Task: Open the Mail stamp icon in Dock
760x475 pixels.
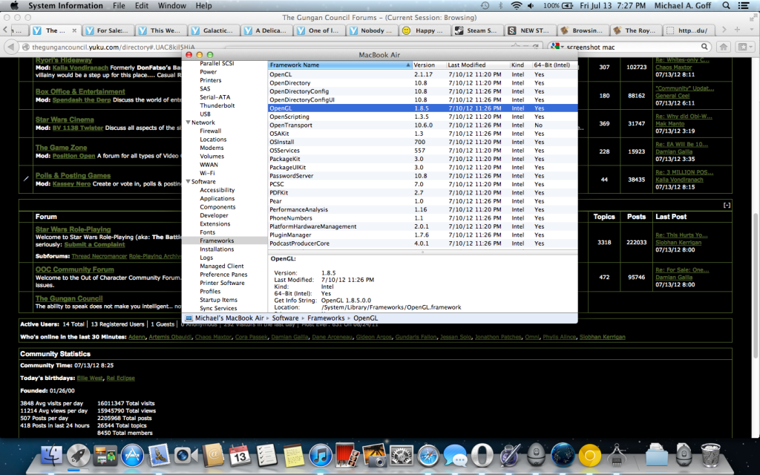Action: (159, 456)
